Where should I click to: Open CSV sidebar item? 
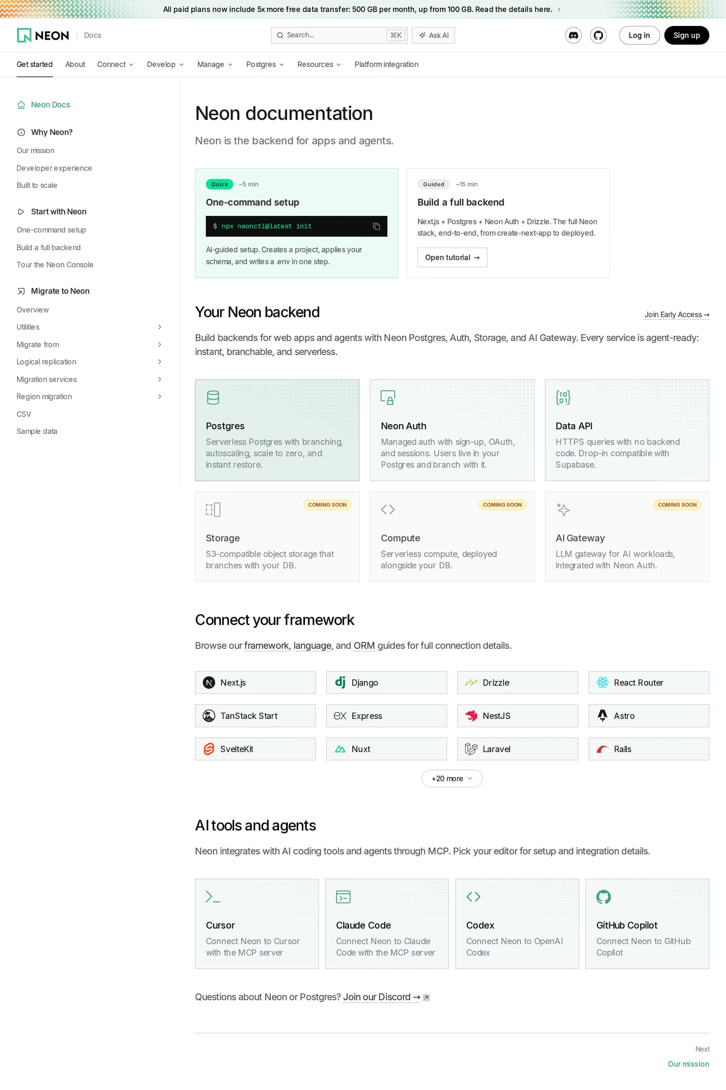(24, 414)
